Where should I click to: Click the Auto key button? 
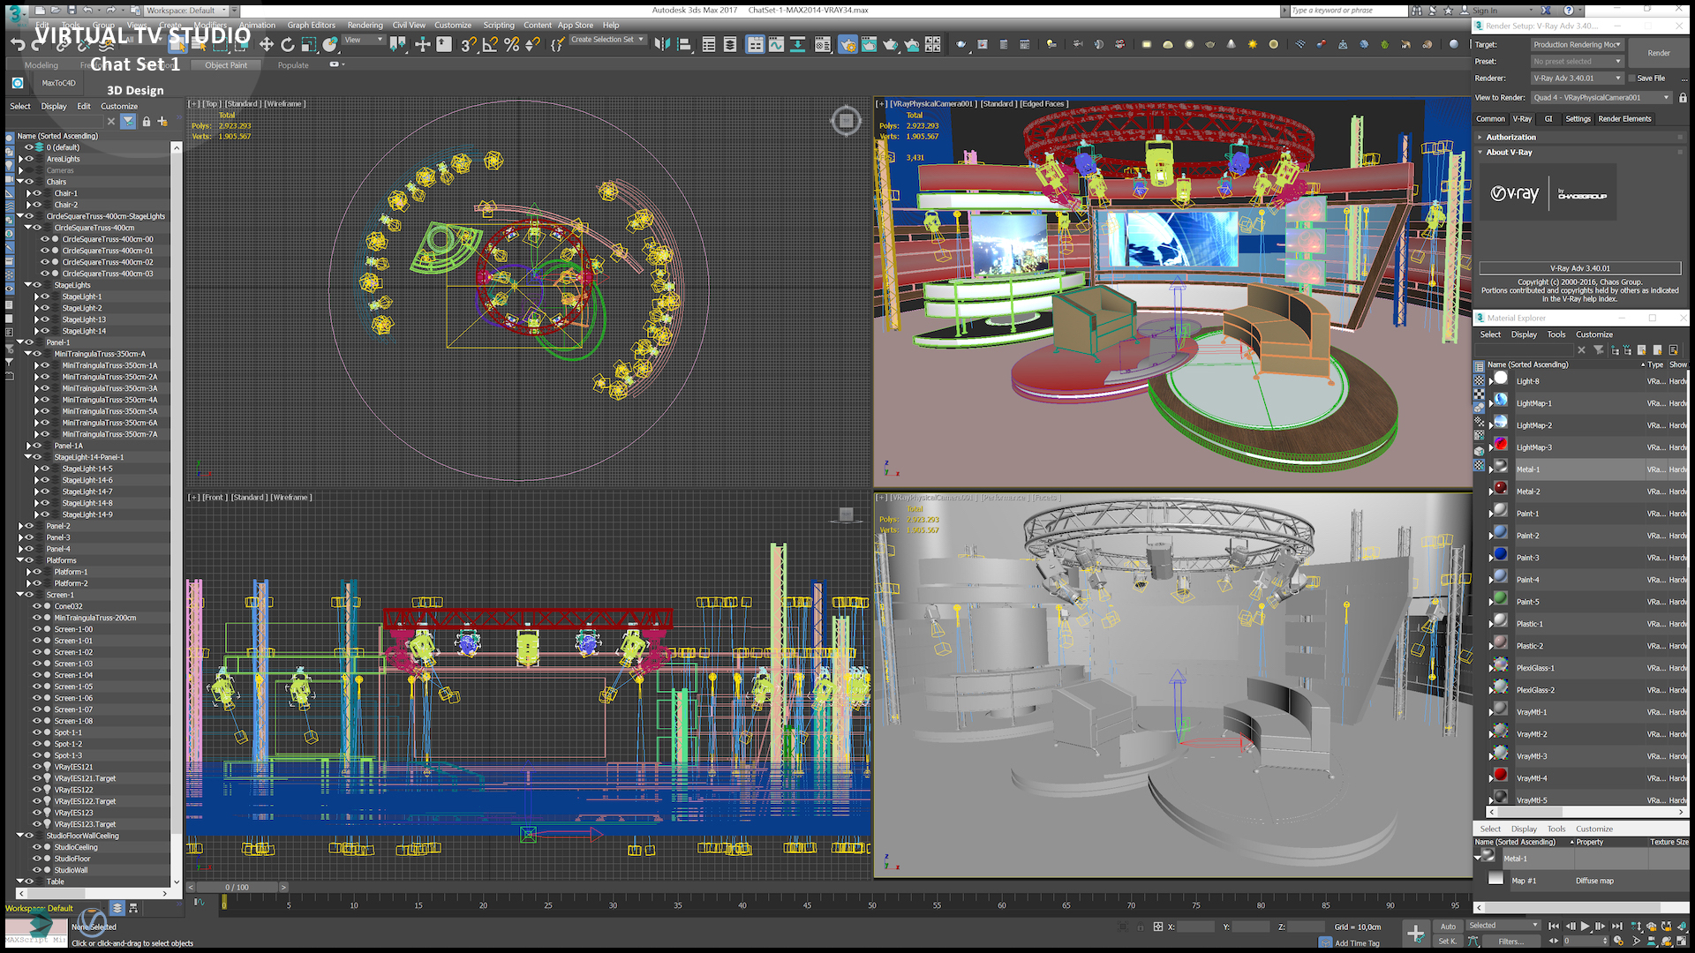point(1448,927)
